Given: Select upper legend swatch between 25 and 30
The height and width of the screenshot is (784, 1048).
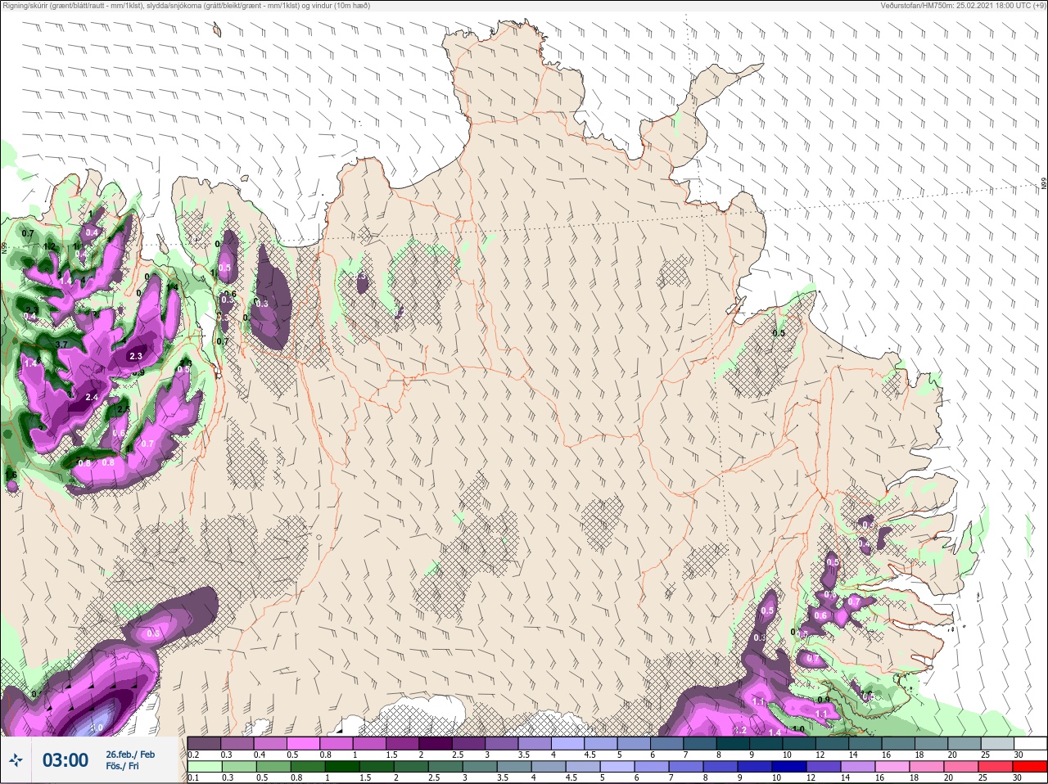Looking at the screenshot, I should tap(998, 743).
